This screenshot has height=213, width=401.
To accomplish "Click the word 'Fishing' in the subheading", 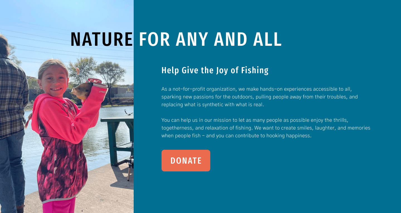I will [255, 70].
